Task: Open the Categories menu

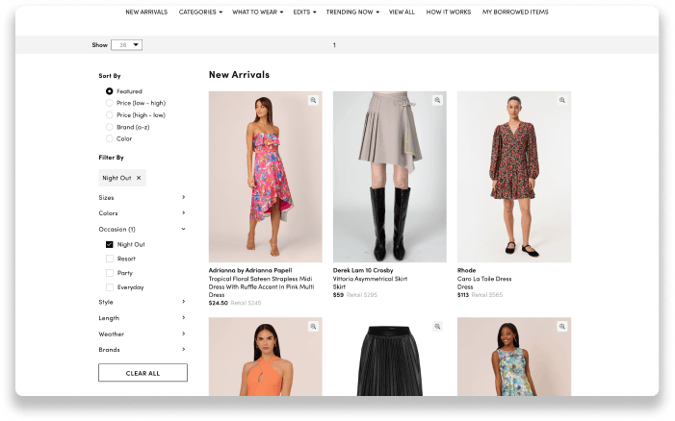Action: tap(200, 12)
